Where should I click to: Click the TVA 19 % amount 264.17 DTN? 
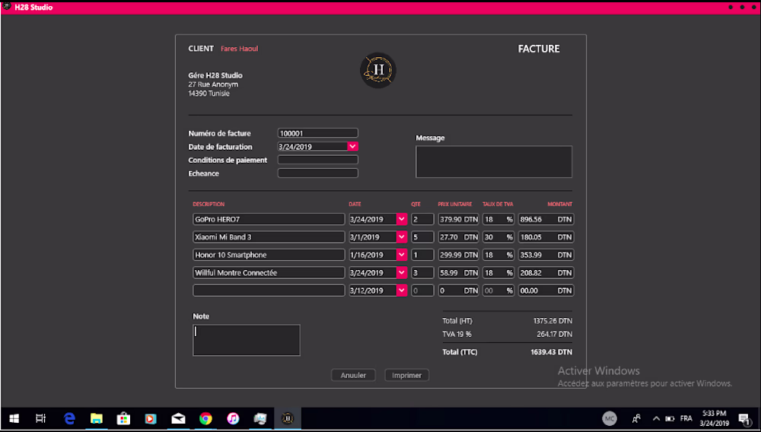(554, 334)
